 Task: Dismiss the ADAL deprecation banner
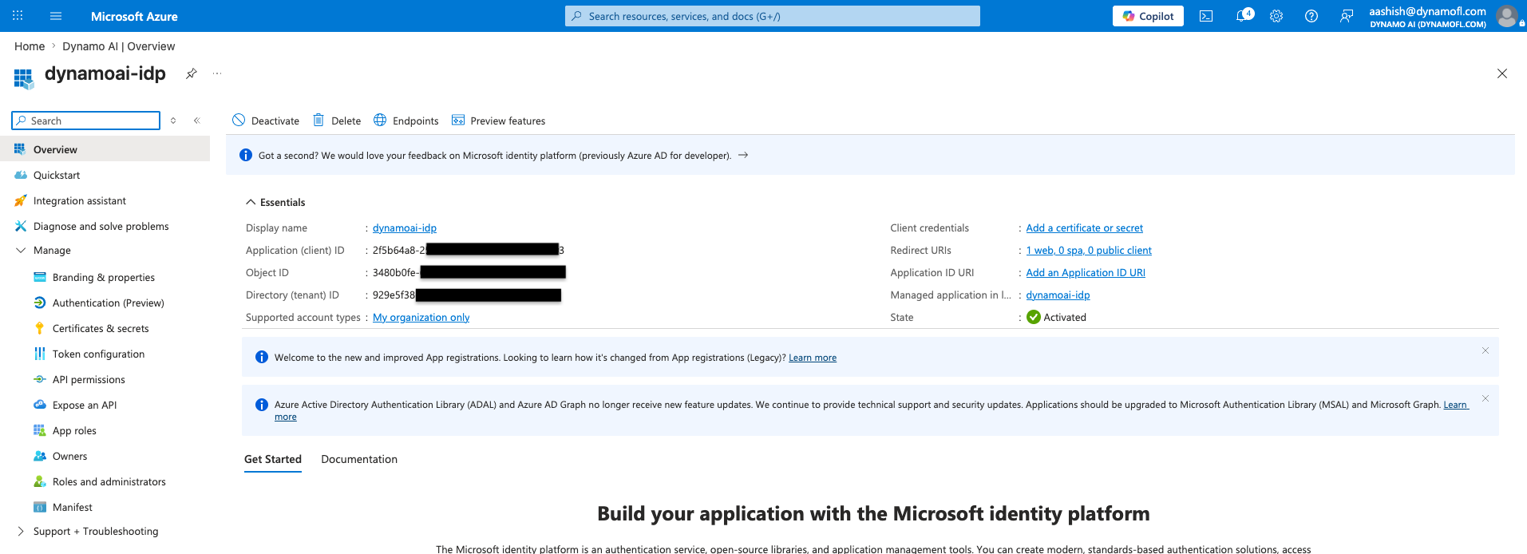pyautogui.click(x=1485, y=398)
